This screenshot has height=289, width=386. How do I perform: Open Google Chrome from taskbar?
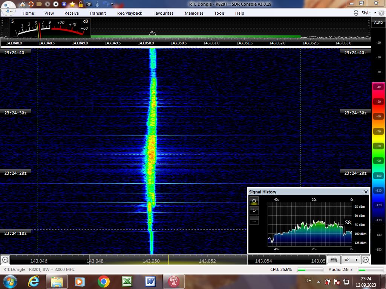click(x=104, y=281)
